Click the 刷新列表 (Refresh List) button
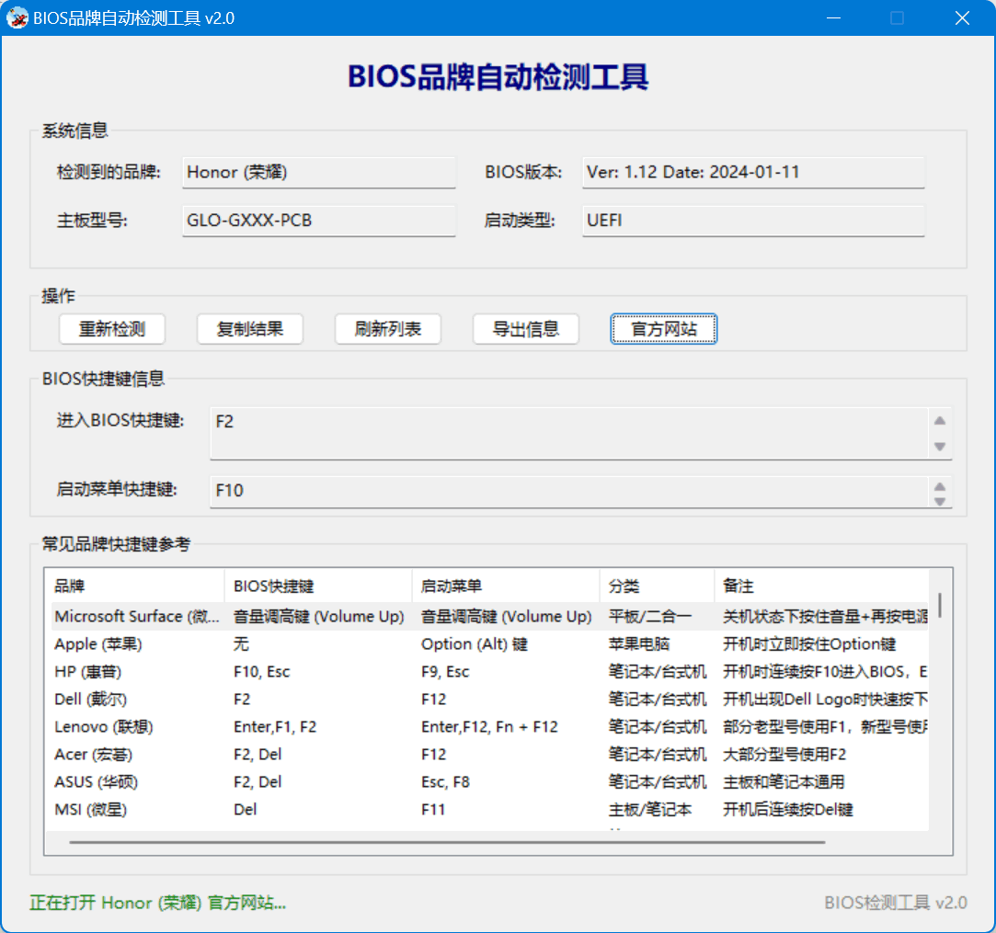The width and height of the screenshot is (996, 933). coord(387,329)
